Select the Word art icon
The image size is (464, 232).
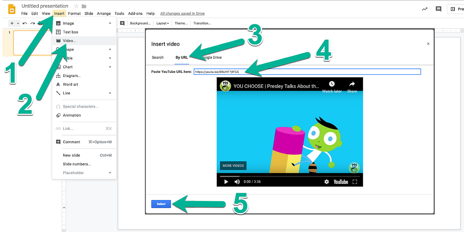[x=58, y=84]
